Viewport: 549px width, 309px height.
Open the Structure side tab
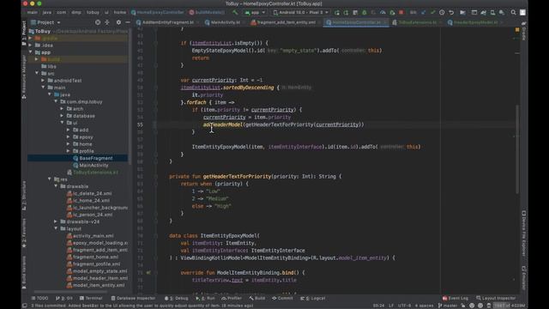24,195
